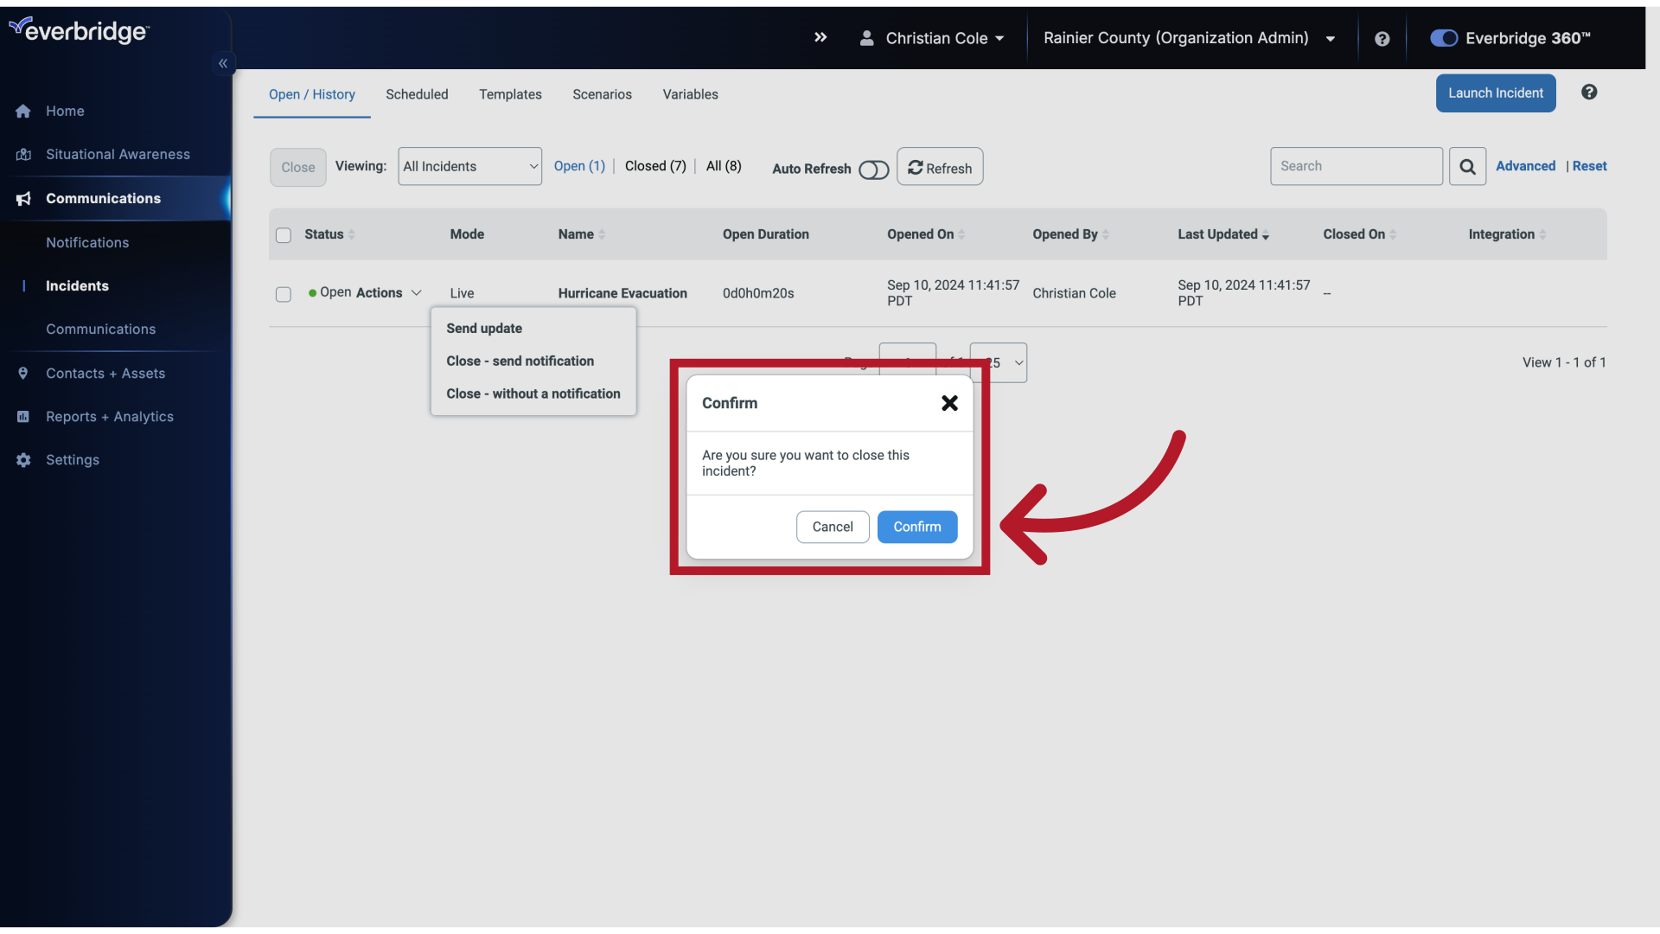The width and height of the screenshot is (1660, 934).
Task: Click the grey Close button
Action: pos(297,167)
